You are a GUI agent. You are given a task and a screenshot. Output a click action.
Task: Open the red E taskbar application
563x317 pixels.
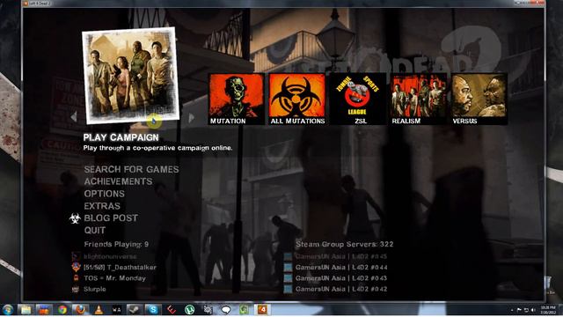coord(172,309)
